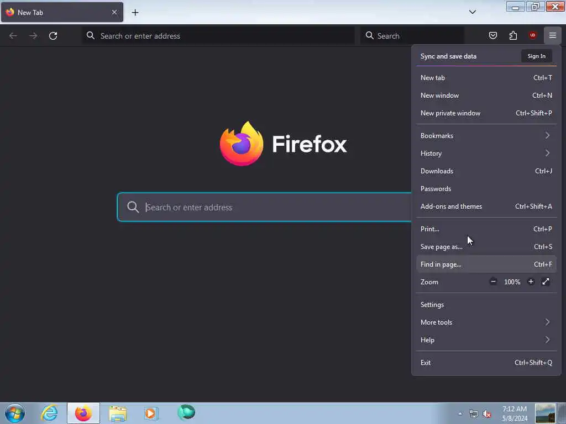566x424 pixels.
Task: Open Settings from the menu
Action: click(x=486, y=305)
